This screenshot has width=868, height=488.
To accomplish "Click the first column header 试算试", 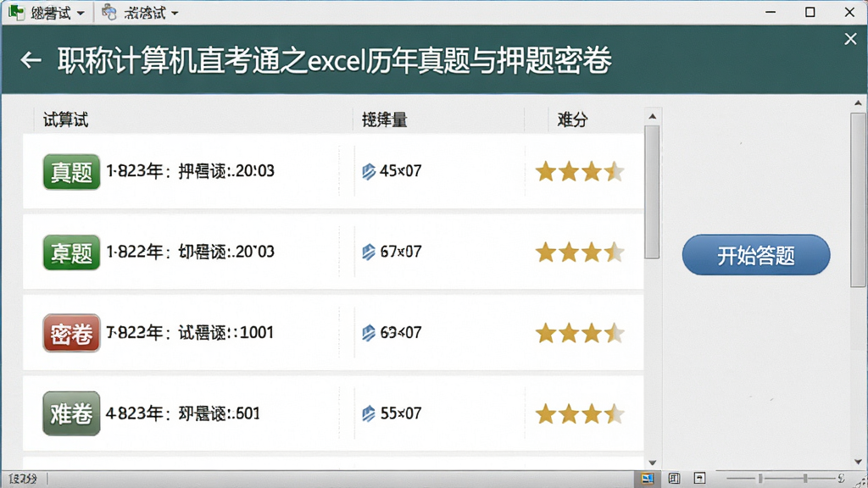I will pos(65,119).
